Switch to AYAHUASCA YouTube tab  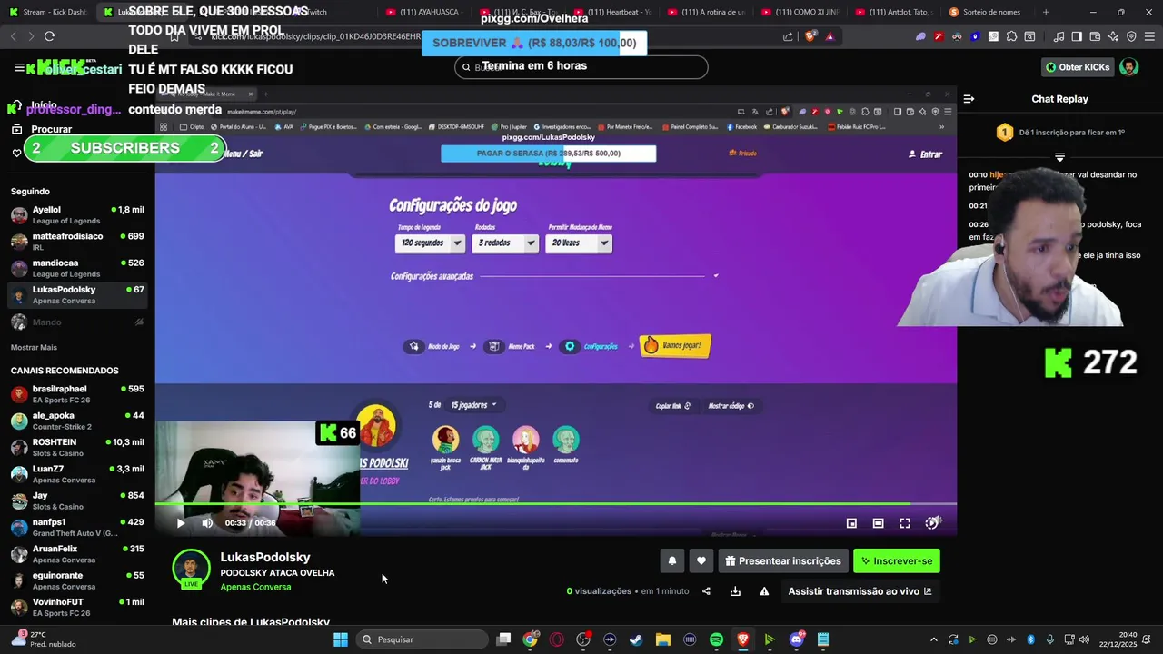tap(423, 12)
